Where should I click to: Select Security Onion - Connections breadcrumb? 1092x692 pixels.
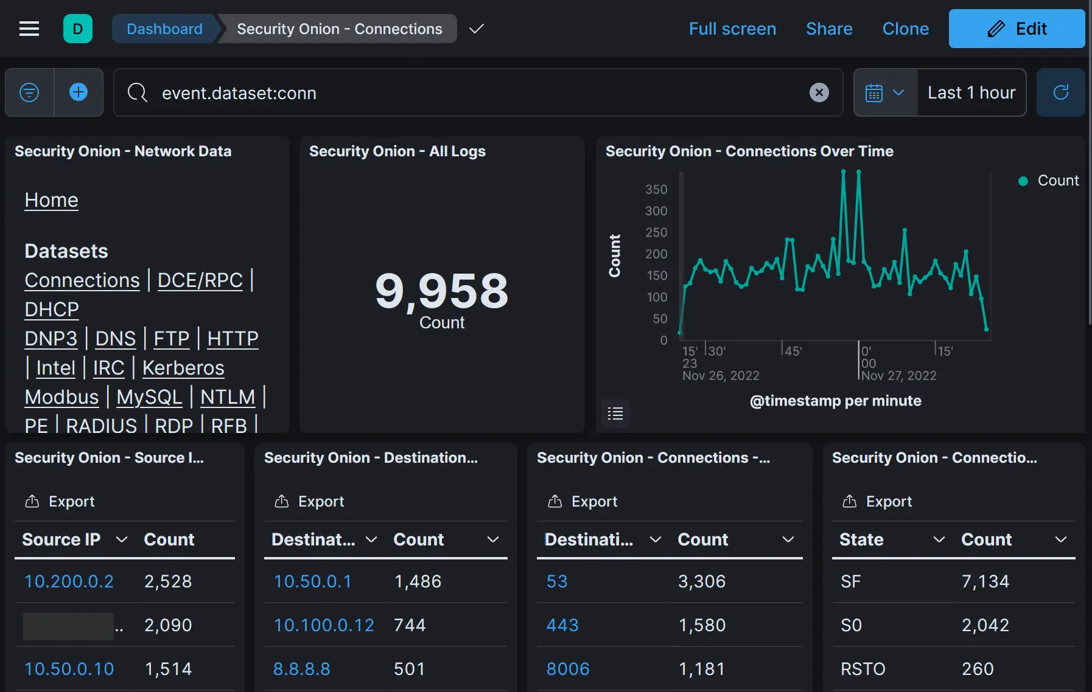click(x=339, y=29)
